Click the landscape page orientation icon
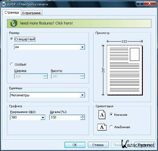Viewport: 158px width, 151px height. [102, 127]
